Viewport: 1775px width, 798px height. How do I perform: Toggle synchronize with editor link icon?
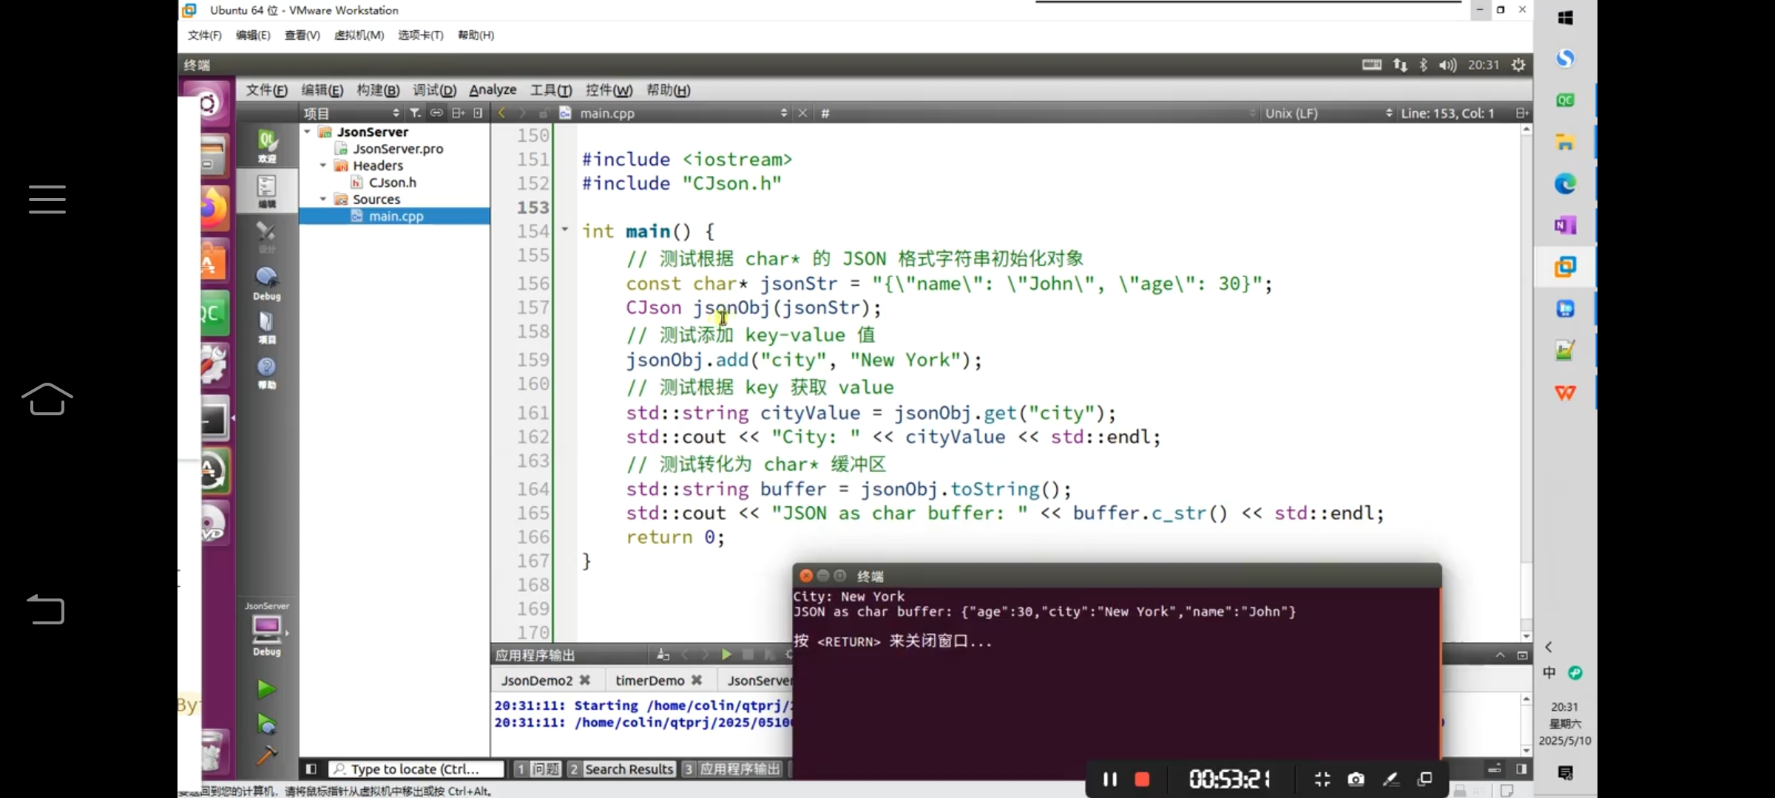click(x=436, y=113)
